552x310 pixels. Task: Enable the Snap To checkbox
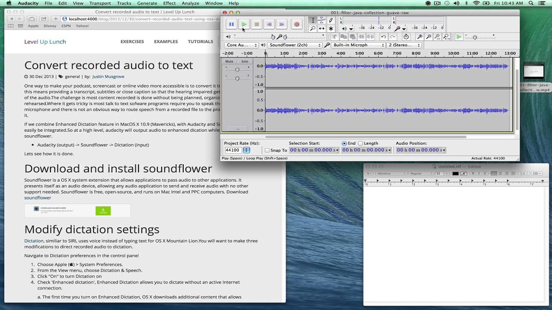[267, 150]
